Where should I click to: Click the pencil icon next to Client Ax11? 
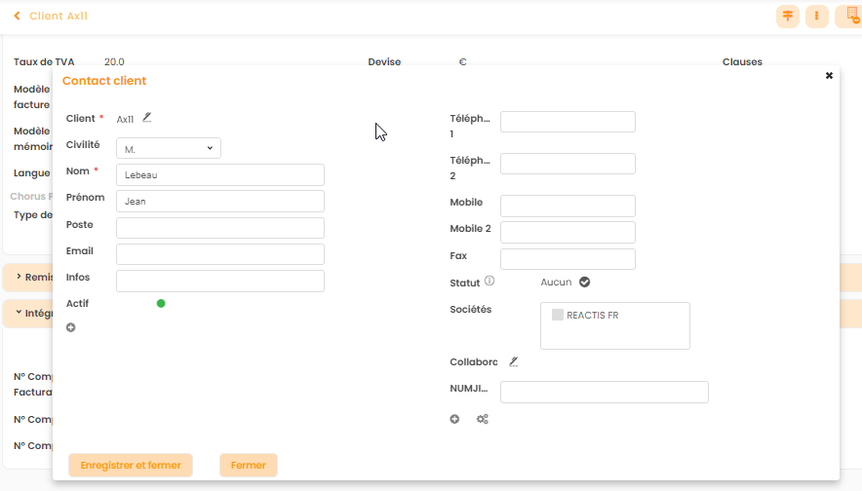pyautogui.click(x=147, y=118)
